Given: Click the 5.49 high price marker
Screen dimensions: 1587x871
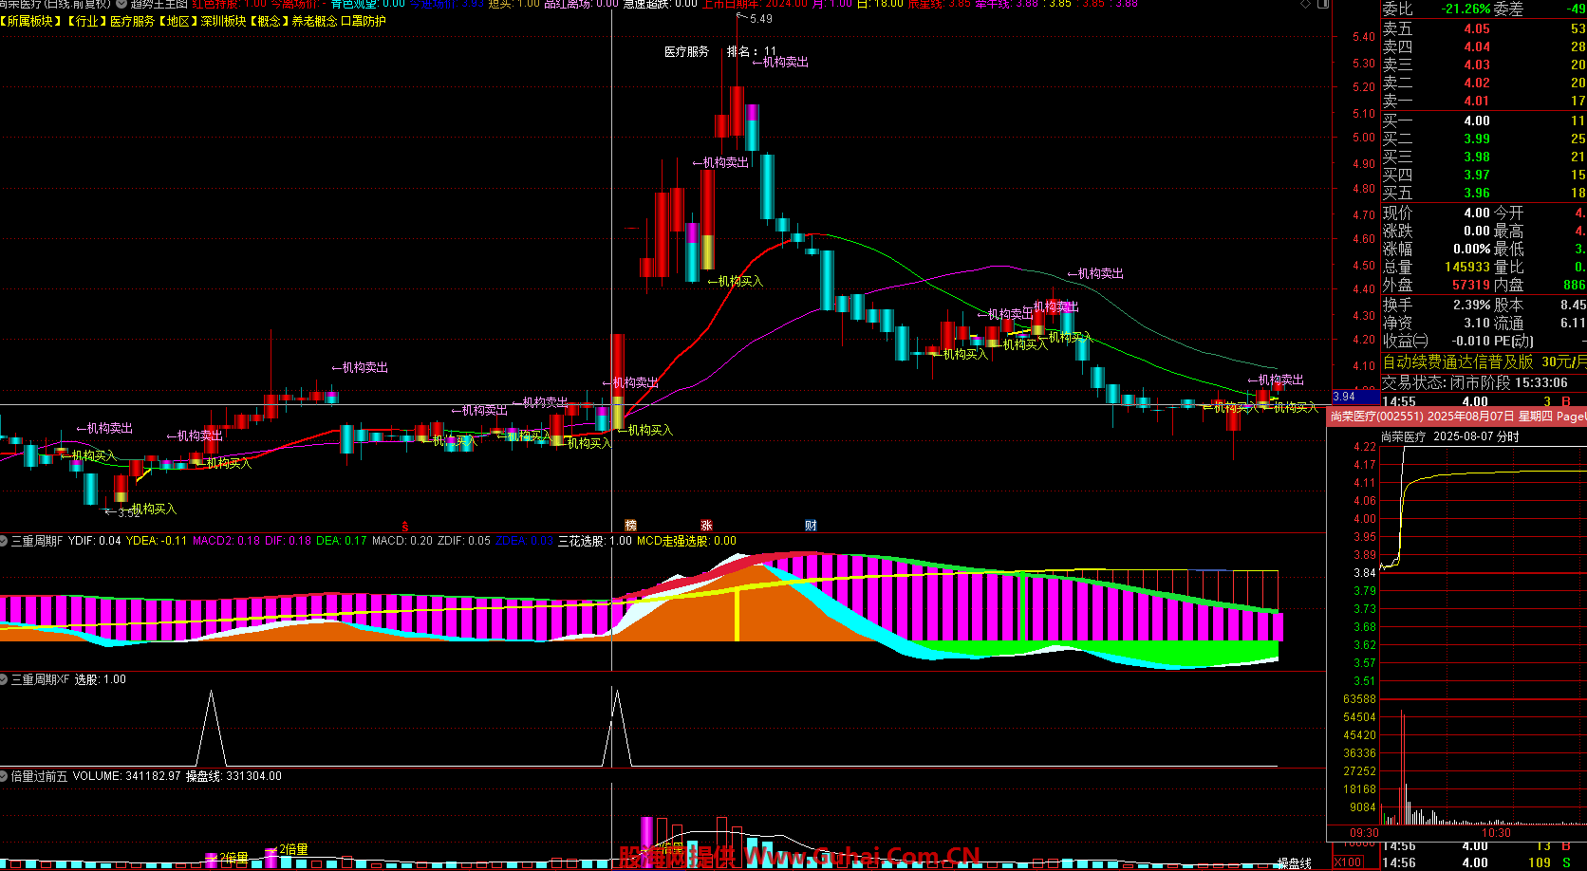Looking at the screenshot, I should [x=759, y=19].
